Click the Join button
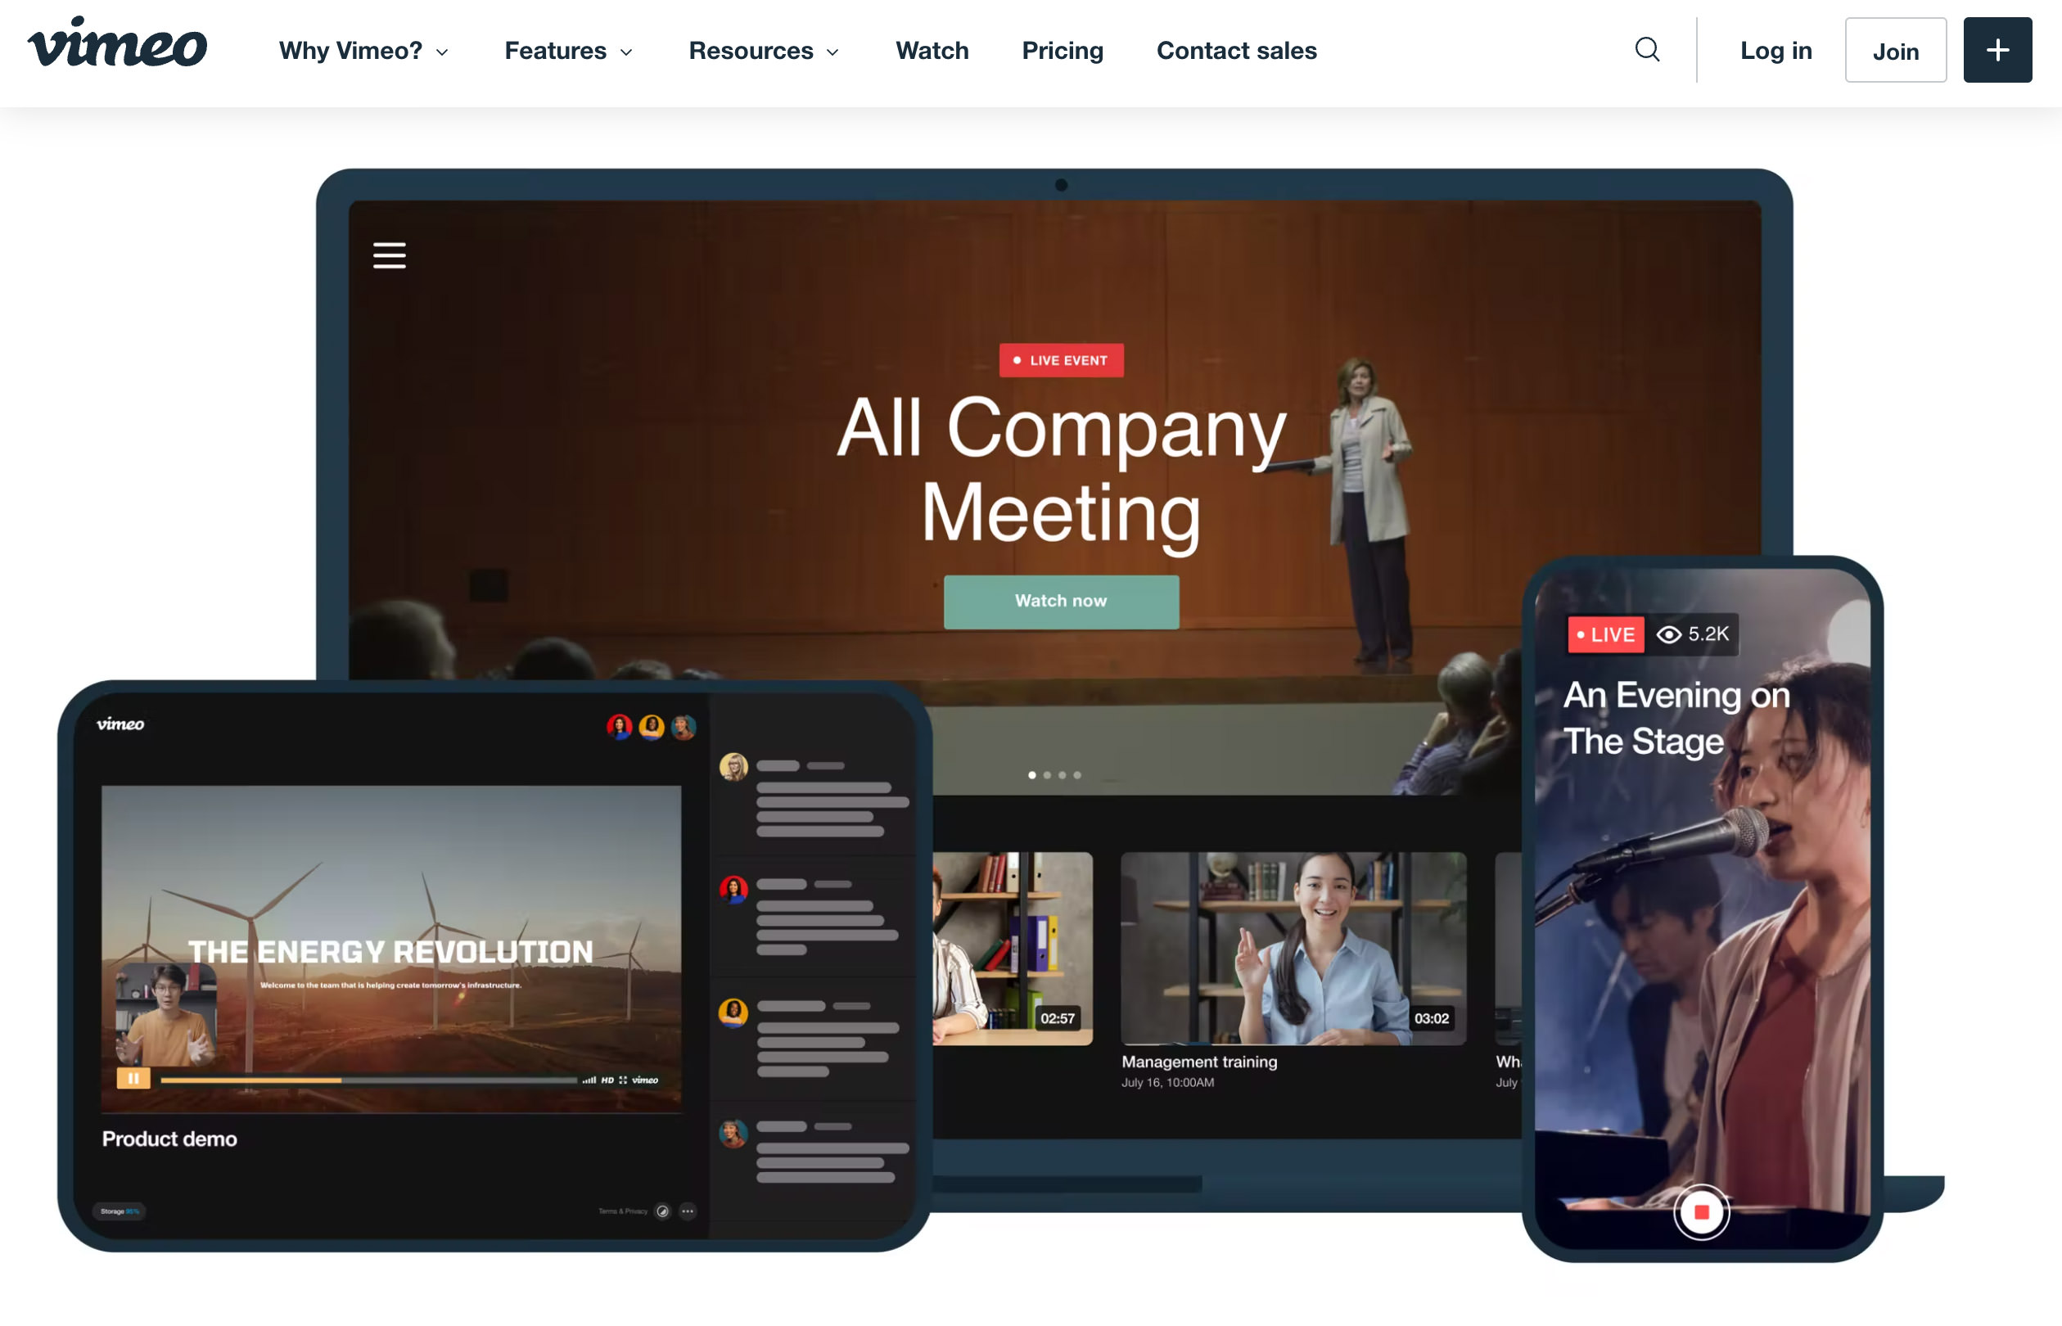 pyautogui.click(x=1893, y=48)
